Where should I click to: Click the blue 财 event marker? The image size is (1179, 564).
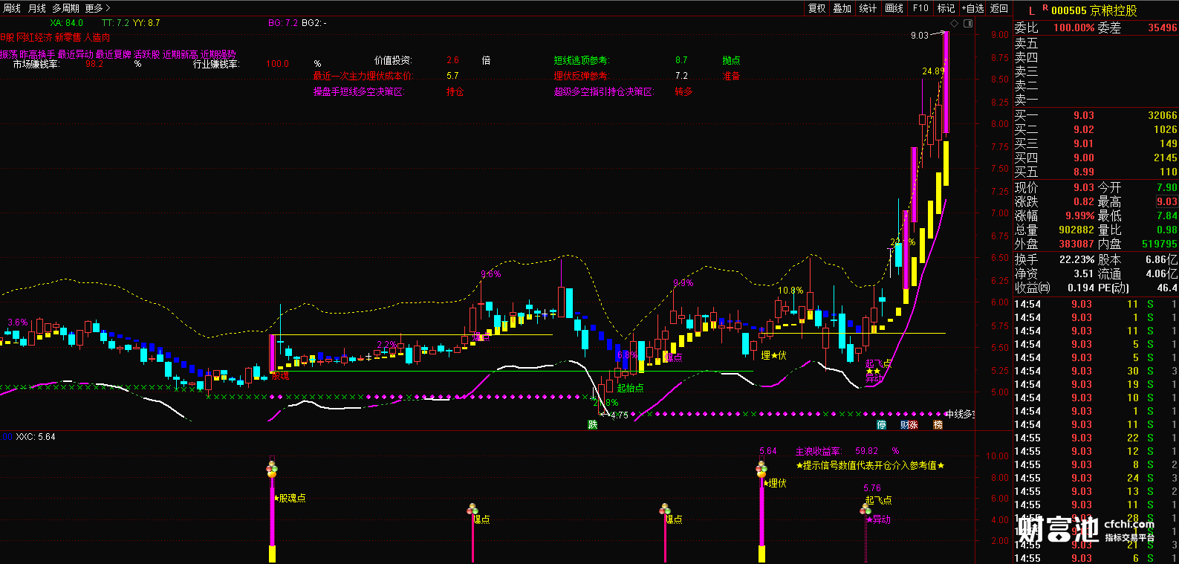(904, 425)
